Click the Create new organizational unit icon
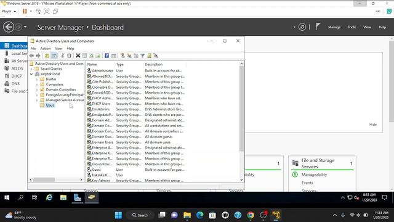394x222 pixels. (x=136, y=55)
